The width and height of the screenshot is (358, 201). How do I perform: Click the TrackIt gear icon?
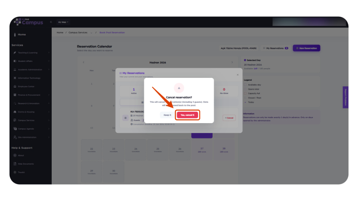15,172
